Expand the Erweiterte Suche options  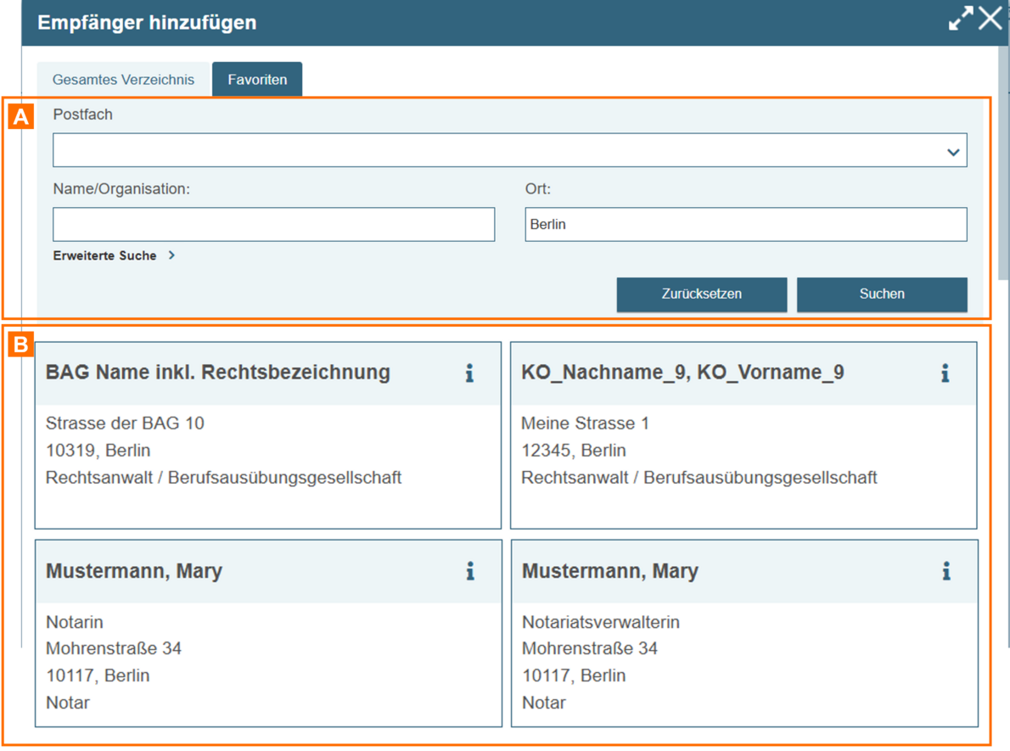[x=114, y=255]
